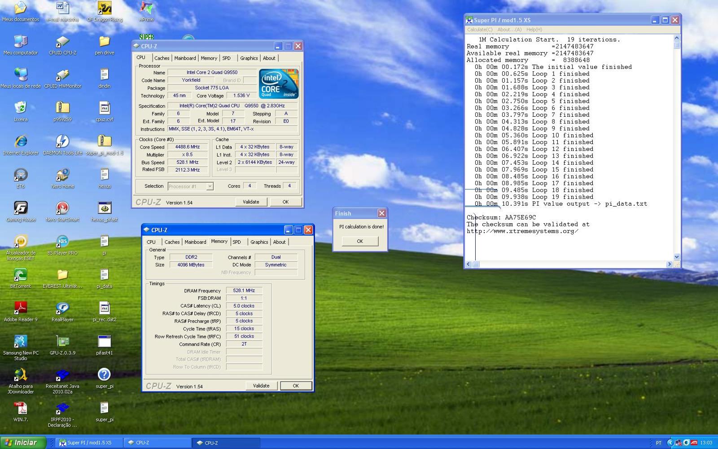Click the ATI tray icon
This screenshot has height=449, width=718.
tap(694, 443)
